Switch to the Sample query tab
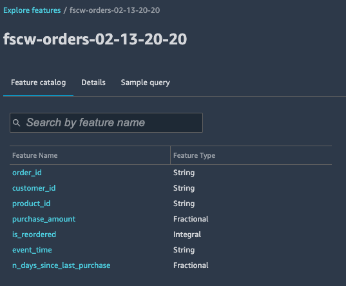This screenshot has height=286, width=346. pos(145,82)
